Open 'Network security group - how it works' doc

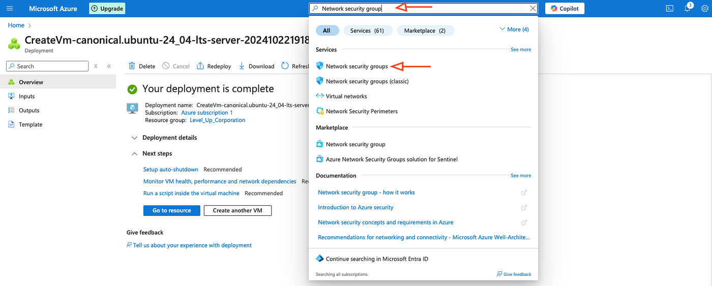(366, 193)
